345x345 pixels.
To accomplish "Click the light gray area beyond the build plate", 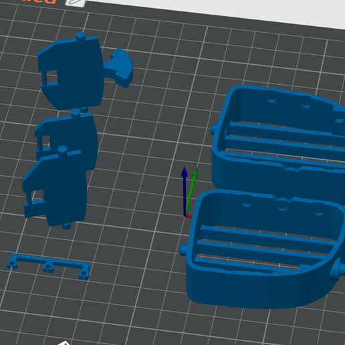I will pos(223,8).
